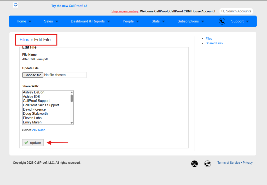267x185 pixels.
Task: Open the Support menu label
Action: pos(237,21)
